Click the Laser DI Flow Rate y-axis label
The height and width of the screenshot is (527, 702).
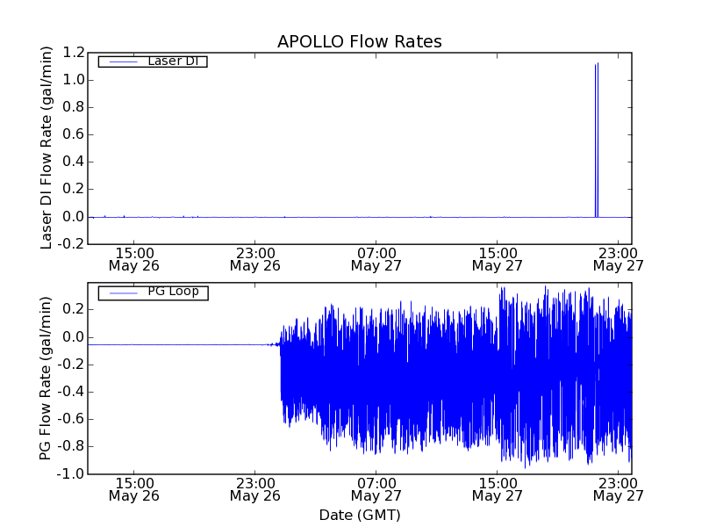pos(48,148)
